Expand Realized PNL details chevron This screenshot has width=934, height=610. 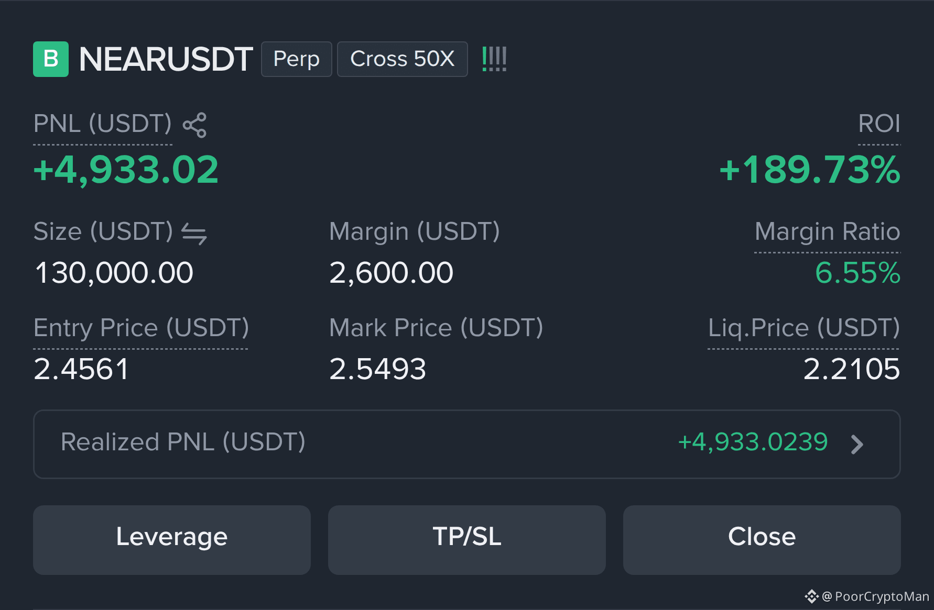tap(857, 445)
